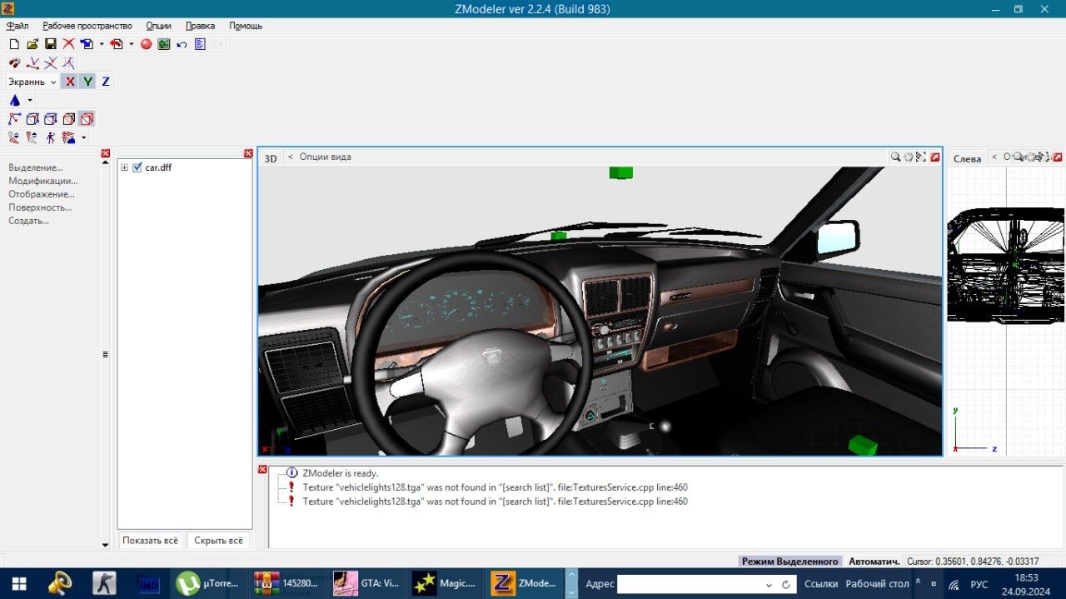Click the Показать всё button
Viewport: 1066px width, 599px height.
pos(150,540)
